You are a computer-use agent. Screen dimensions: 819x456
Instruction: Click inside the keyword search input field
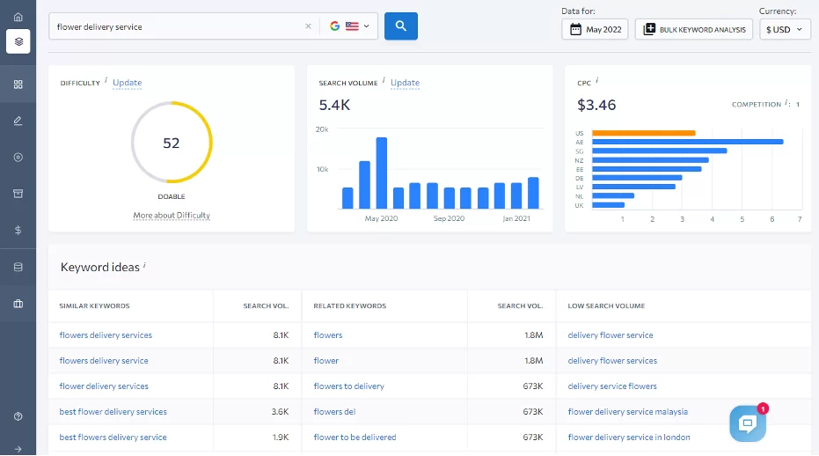[176, 26]
